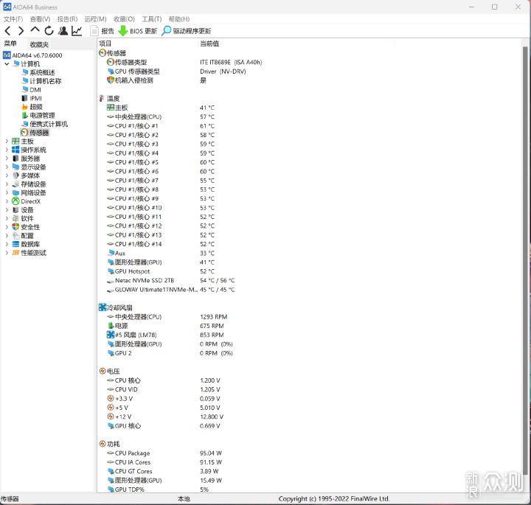Expand the 服务器 tree node
Image resolution: width=531 pixels, height=505 pixels.
(7, 159)
